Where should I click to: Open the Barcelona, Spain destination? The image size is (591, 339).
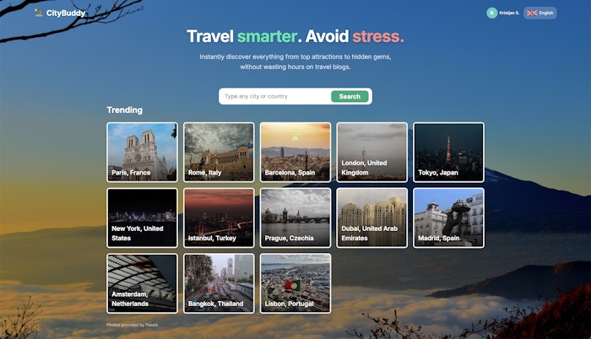[x=295, y=152]
